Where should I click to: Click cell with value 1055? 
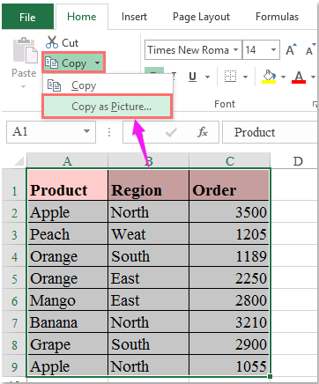[229, 366]
